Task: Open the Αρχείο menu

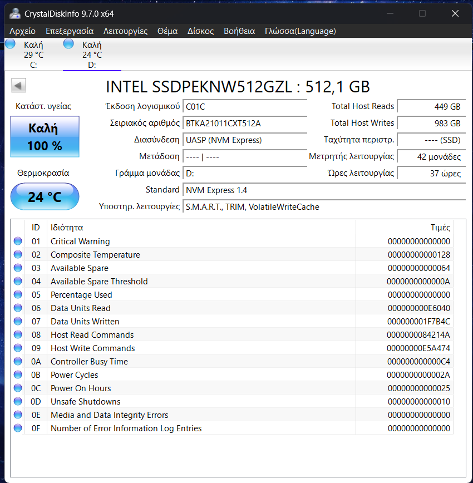Action: (22, 31)
